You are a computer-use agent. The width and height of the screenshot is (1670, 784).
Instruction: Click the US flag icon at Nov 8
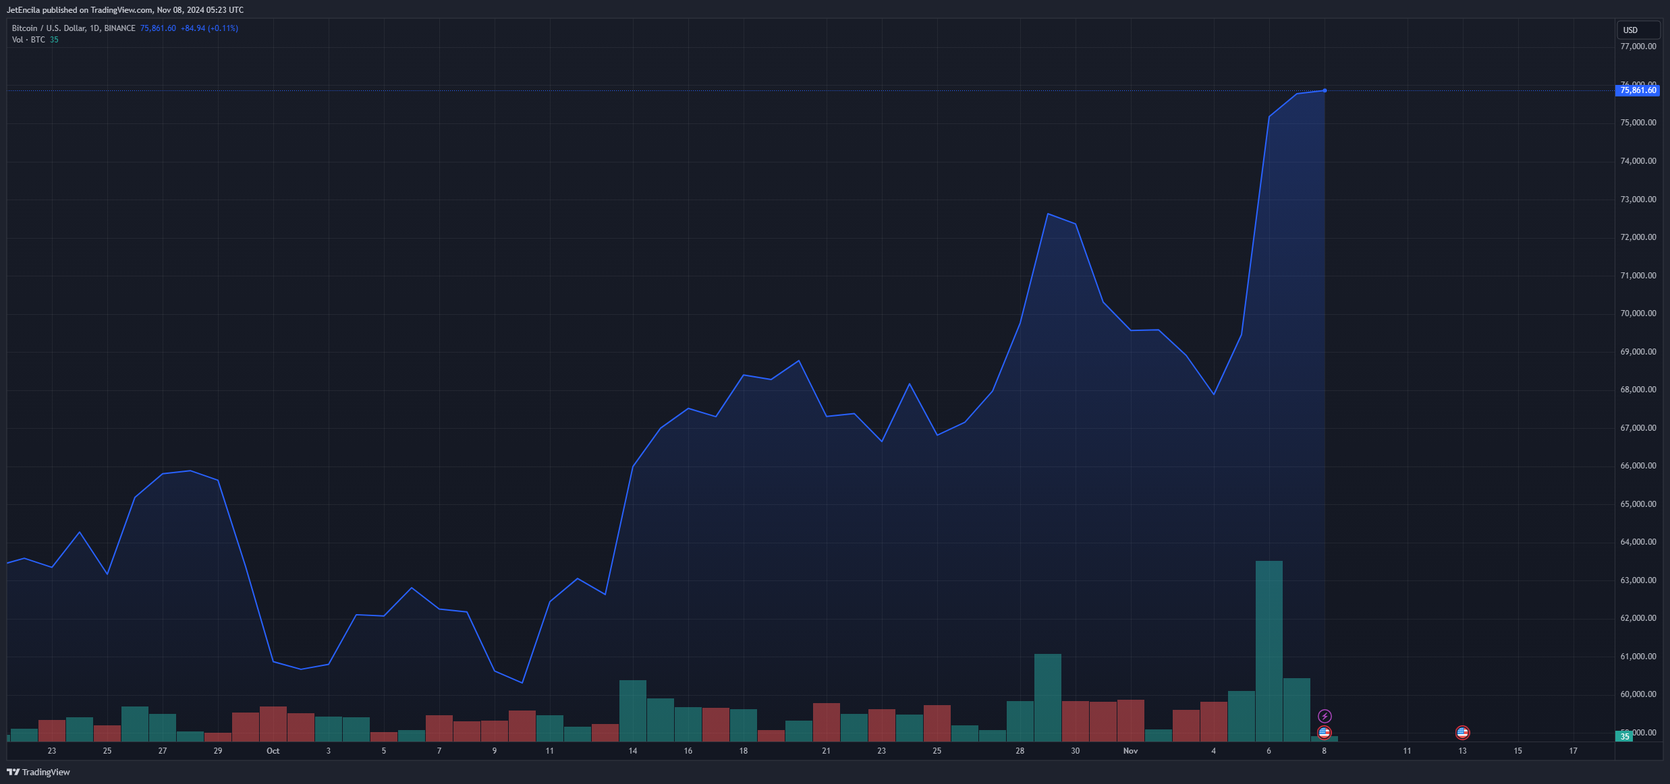pyautogui.click(x=1324, y=732)
